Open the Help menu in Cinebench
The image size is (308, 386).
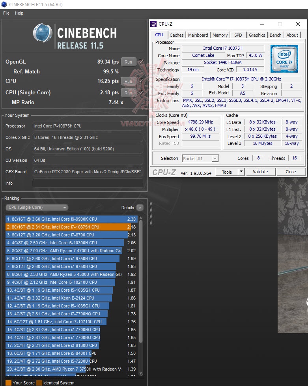click(x=19, y=13)
